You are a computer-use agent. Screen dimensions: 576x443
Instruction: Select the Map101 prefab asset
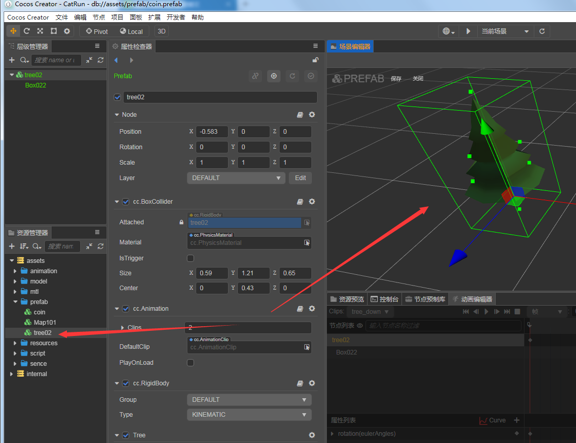tap(45, 323)
